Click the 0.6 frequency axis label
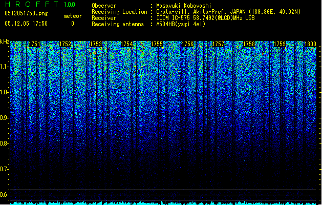Image resolution: width=322 pixels, height=205 pixels. pyautogui.click(x=4, y=195)
